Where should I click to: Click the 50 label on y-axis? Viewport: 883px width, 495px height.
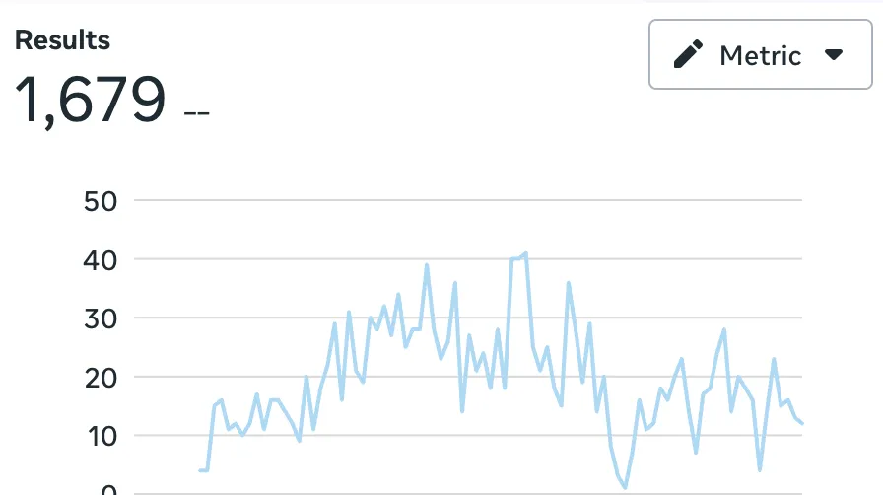101,201
